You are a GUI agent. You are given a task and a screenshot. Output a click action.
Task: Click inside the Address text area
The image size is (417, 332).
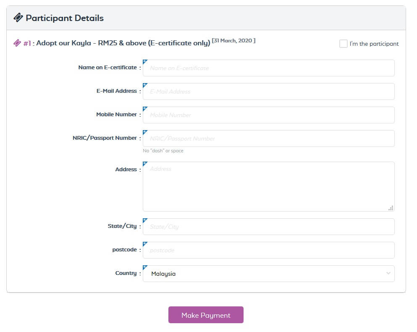pyautogui.click(x=269, y=187)
